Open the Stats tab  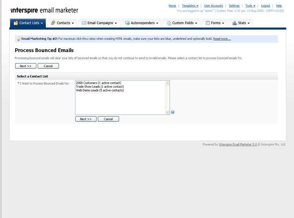(240, 23)
